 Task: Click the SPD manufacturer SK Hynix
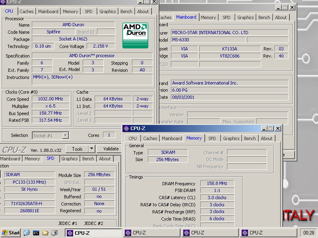29,189
